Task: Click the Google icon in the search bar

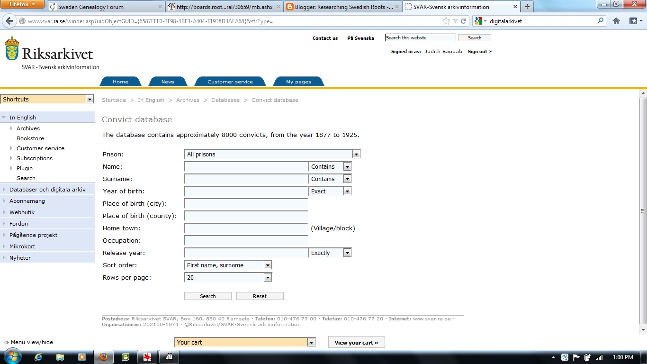Action: (478, 21)
